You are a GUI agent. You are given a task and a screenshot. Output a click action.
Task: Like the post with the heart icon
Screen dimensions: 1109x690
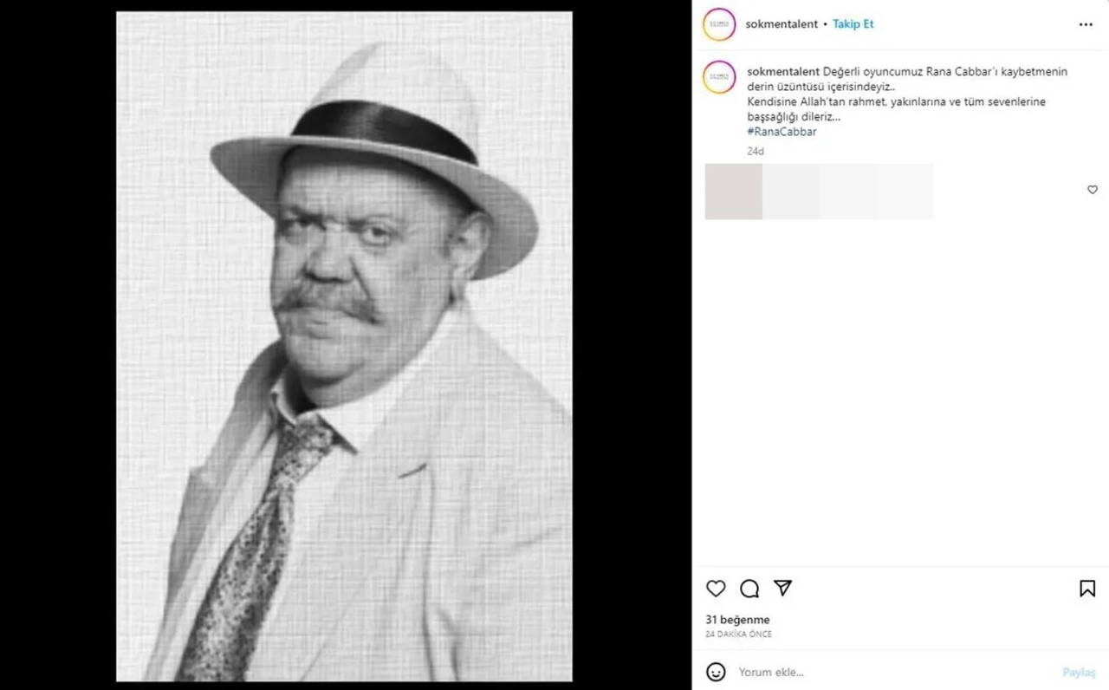click(x=716, y=589)
